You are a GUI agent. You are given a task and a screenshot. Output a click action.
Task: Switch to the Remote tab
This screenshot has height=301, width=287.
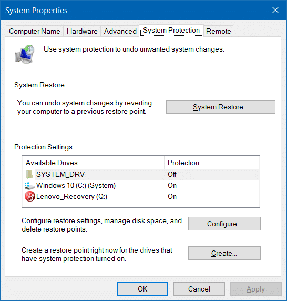[219, 31]
